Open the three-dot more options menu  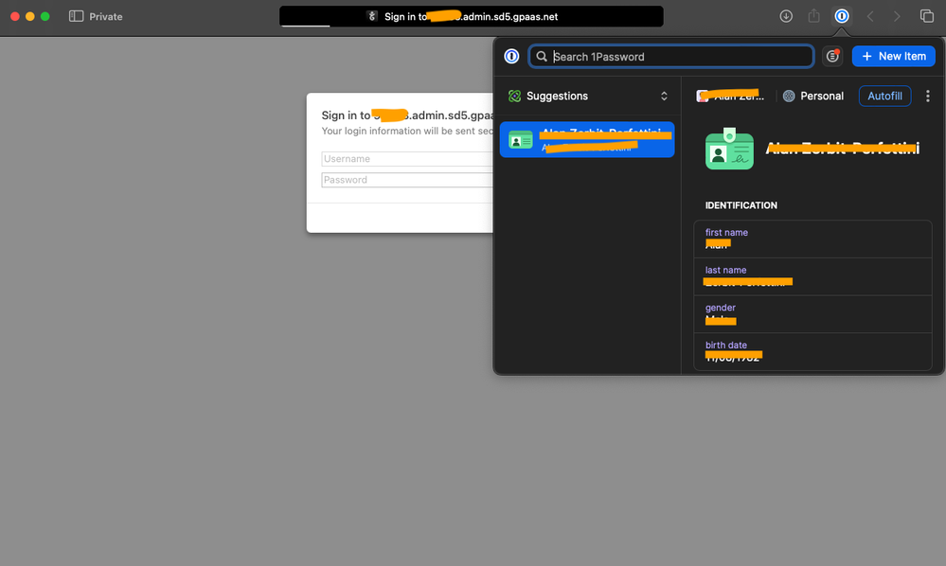[x=927, y=97]
